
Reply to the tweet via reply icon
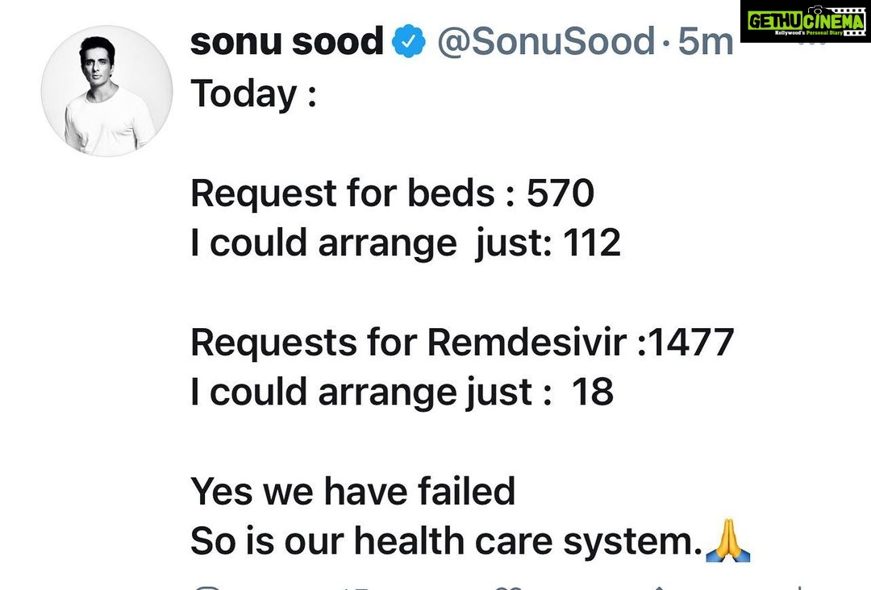click(x=209, y=588)
